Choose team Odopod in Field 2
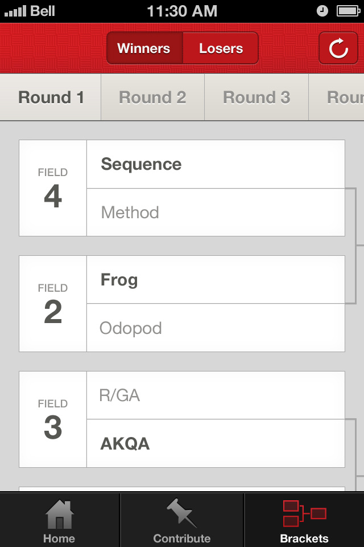The height and width of the screenshot is (547, 364). pos(216,328)
